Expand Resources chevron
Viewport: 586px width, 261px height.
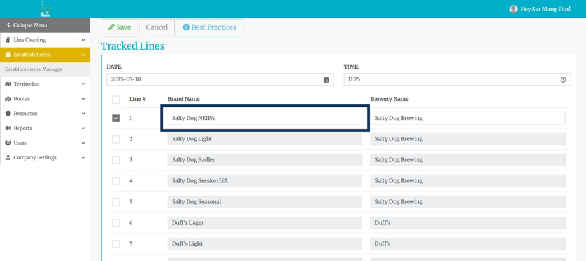click(83, 114)
